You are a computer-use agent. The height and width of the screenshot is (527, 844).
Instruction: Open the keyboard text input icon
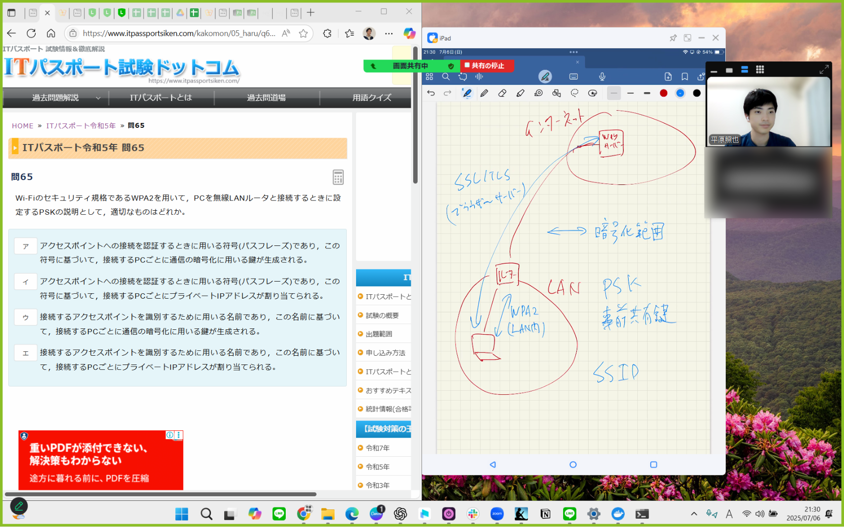(x=573, y=77)
